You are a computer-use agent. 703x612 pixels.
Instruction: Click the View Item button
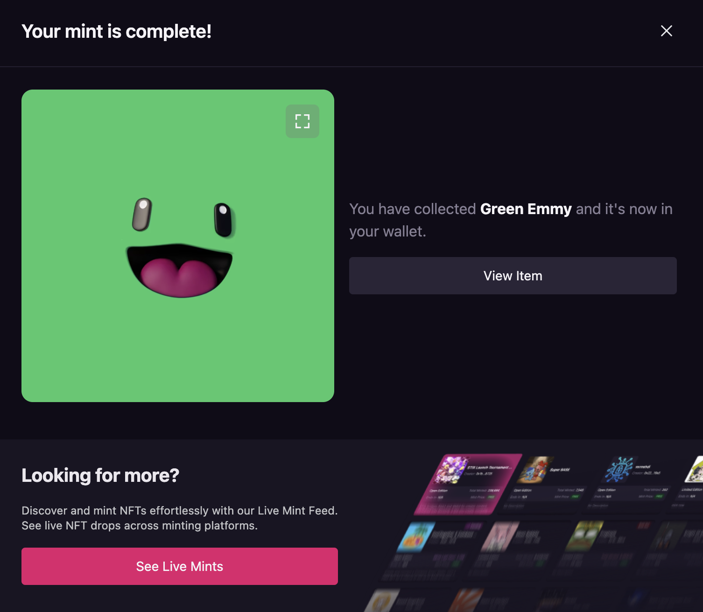coord(513,276)
